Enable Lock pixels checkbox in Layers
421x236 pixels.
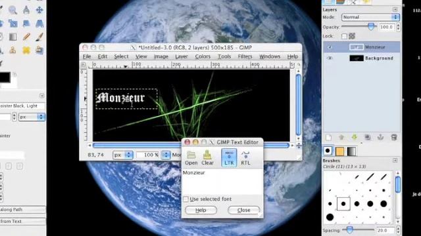(344, 36)
